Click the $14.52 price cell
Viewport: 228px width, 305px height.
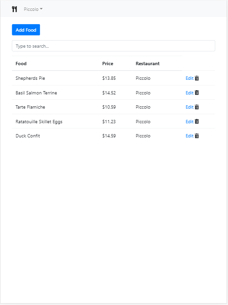(109, 93)
